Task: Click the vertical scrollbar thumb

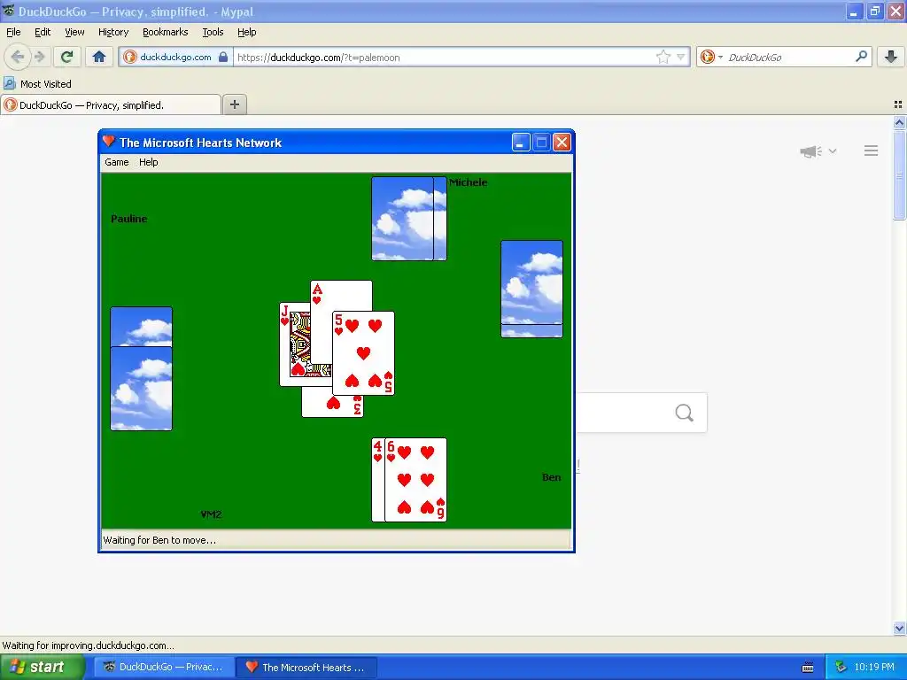Action: 899,174
